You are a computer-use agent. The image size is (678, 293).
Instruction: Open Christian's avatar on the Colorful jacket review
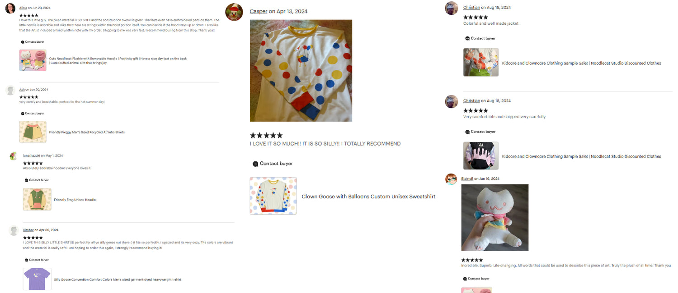point(452,8)
